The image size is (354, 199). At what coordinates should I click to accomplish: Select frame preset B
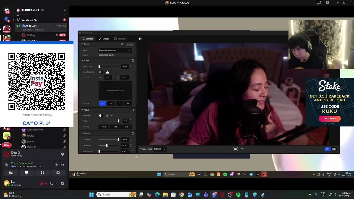[111, 103]
